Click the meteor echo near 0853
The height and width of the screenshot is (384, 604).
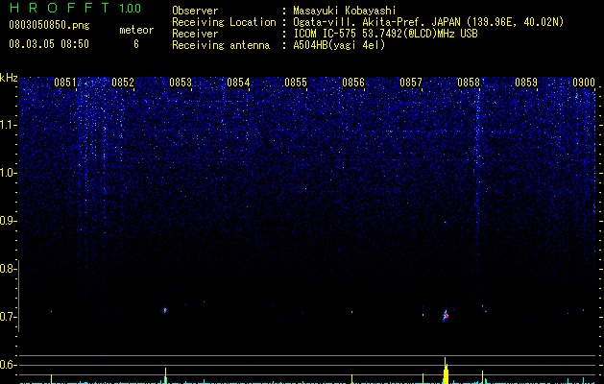[x=165, y=310]
